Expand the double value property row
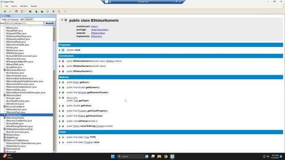 coord(60,50)
